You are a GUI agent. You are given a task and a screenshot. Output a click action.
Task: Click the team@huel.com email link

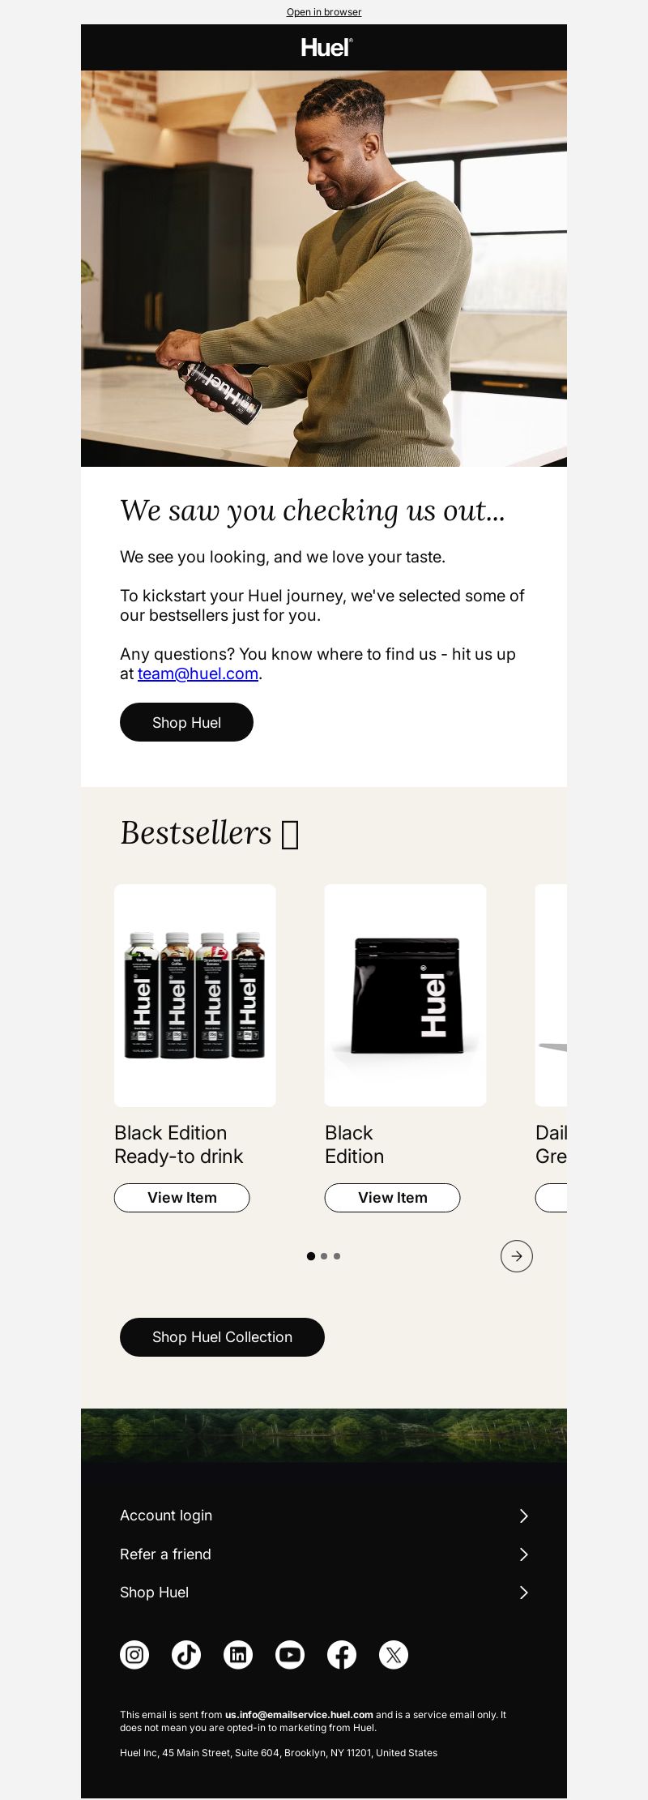[x=198, y=673]
